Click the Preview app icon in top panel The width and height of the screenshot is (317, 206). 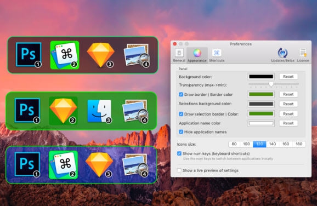[137, 55]
